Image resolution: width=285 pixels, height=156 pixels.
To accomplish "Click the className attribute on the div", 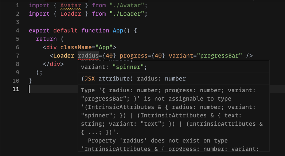I will 76,47.
